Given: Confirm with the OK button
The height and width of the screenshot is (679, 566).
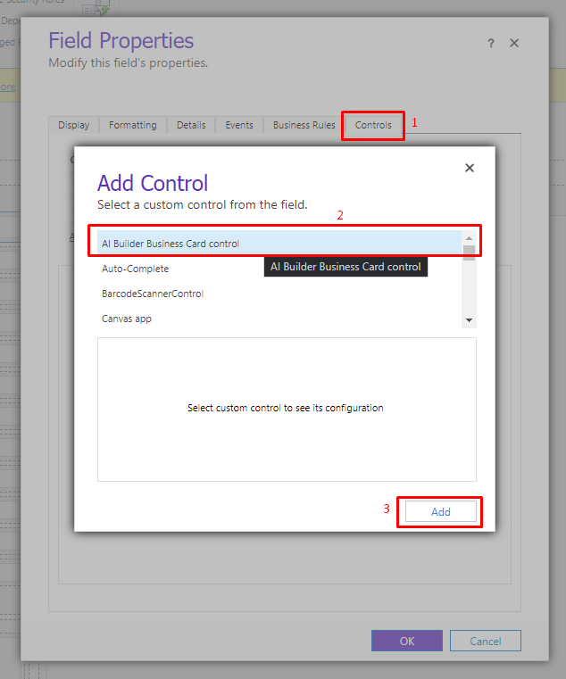Looking at the screenshot, I should pos(406,641).
